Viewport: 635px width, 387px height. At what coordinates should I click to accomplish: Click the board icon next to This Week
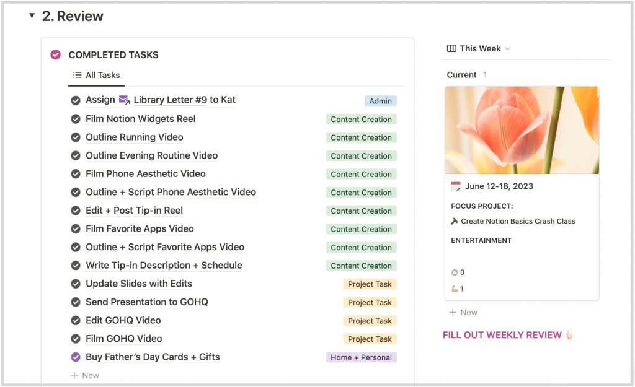[451, 48]
